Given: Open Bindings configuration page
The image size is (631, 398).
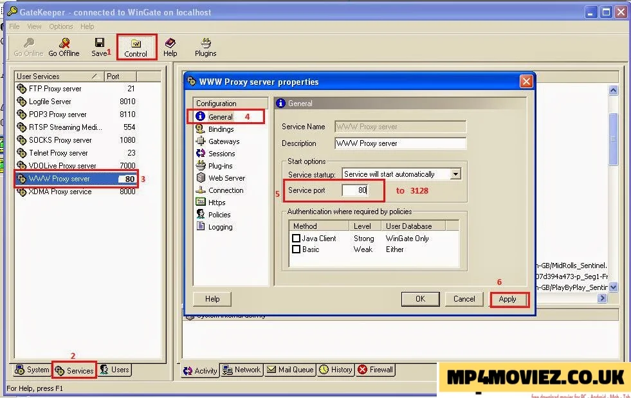Looking at the screenshot, I should [221, 129].
